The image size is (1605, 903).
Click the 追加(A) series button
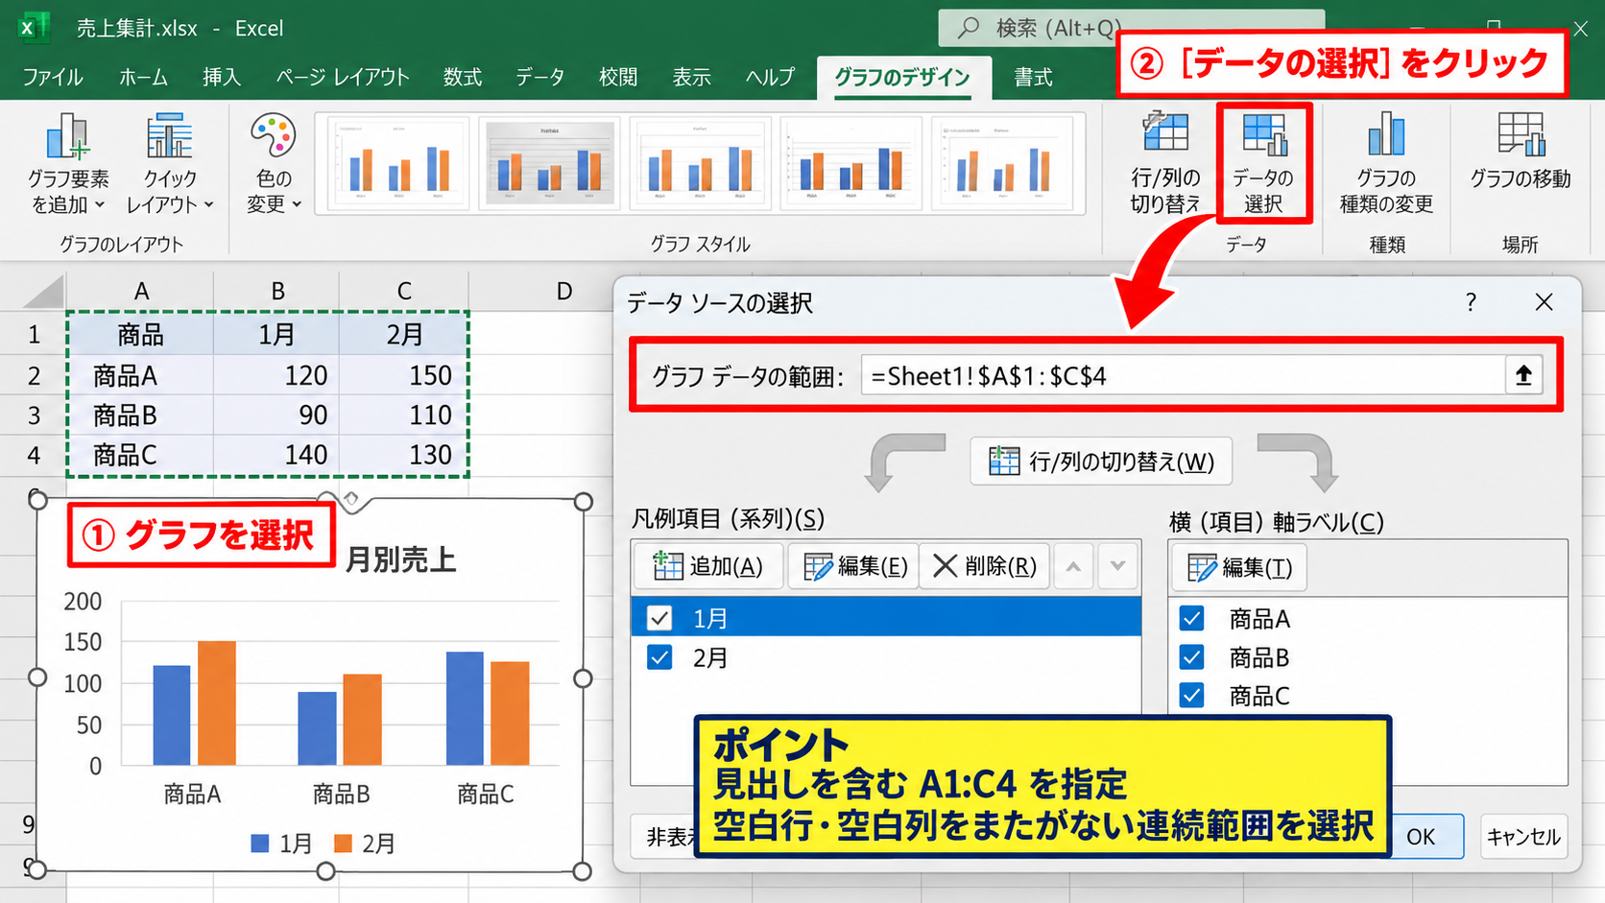pyautogui.click(x=708, y=566)
